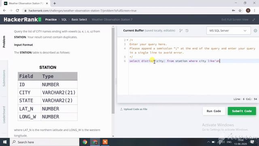Switch to the Submissions side tab
259x146 pixels.
(4, 78)
